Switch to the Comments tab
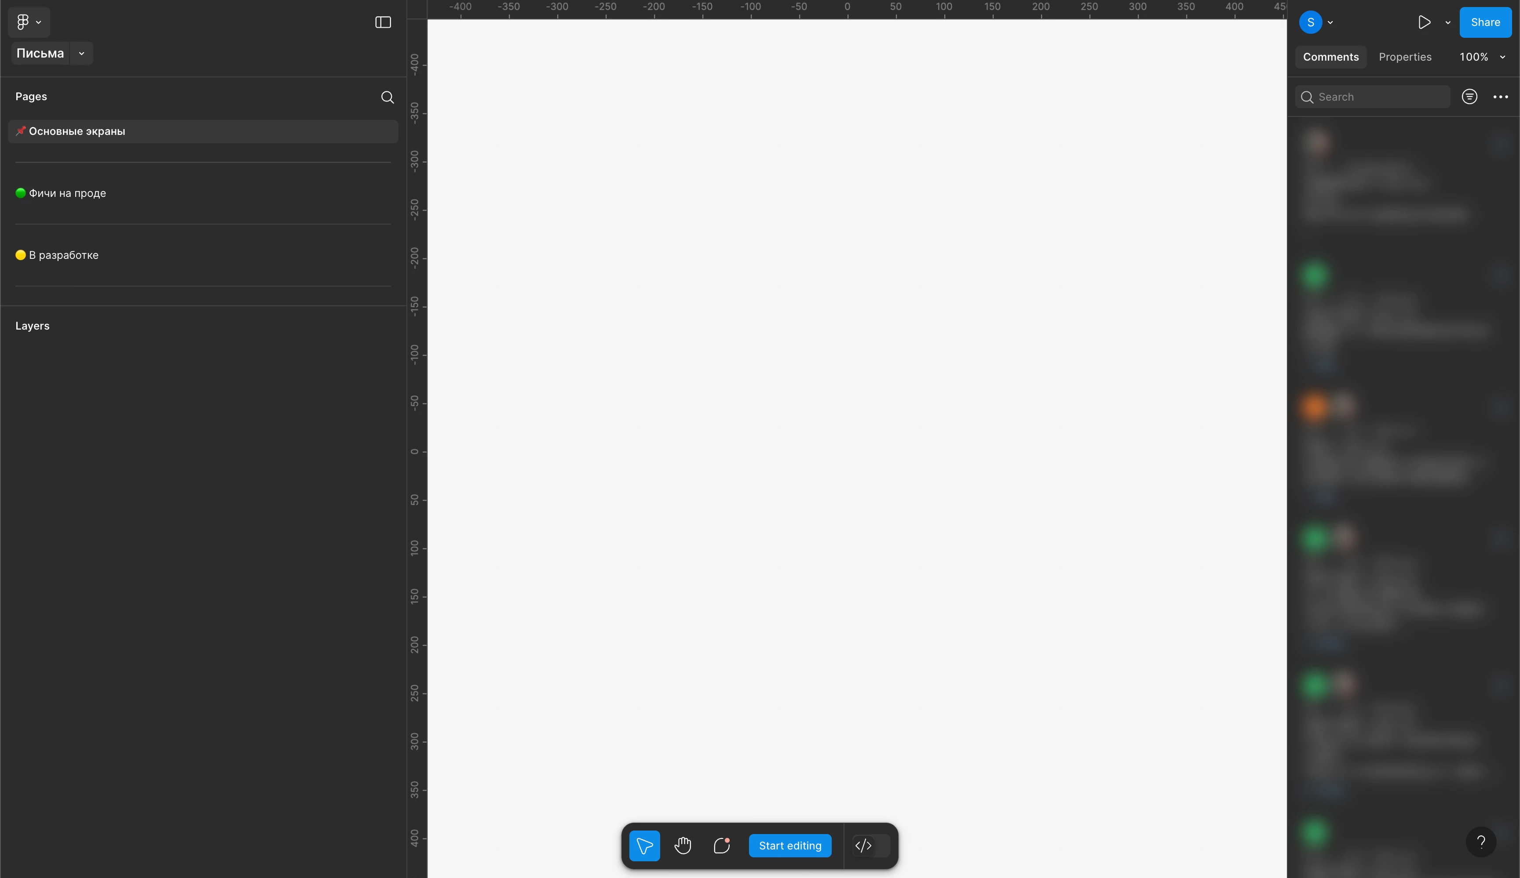 coord(1330,57)
